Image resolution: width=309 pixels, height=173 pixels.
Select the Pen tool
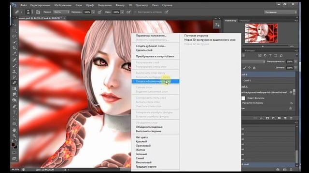(x=14, y=107)
